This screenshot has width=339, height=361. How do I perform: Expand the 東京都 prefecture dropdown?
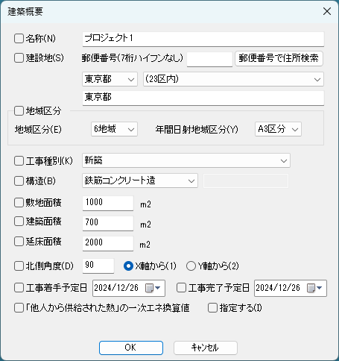(x=110, y=79)
